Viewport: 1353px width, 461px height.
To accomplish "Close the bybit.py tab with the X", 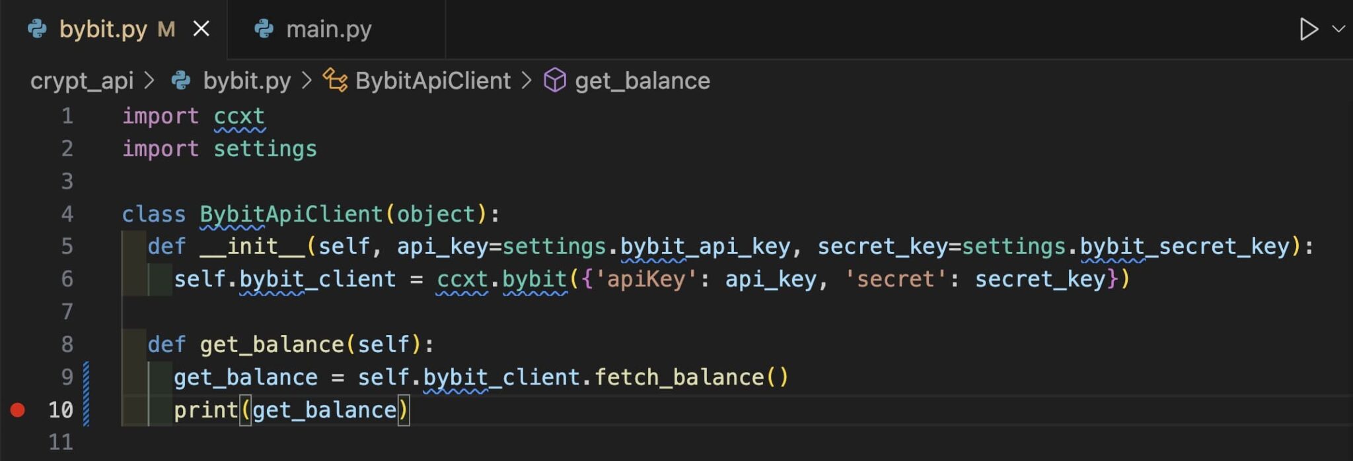I will pos(201,28).
